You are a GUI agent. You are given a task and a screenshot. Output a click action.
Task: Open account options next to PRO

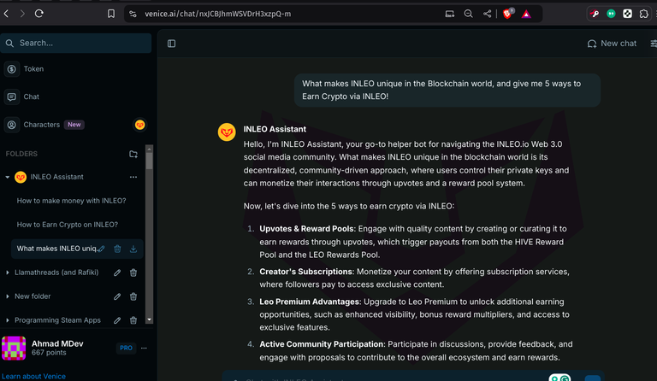coord(144,348)
